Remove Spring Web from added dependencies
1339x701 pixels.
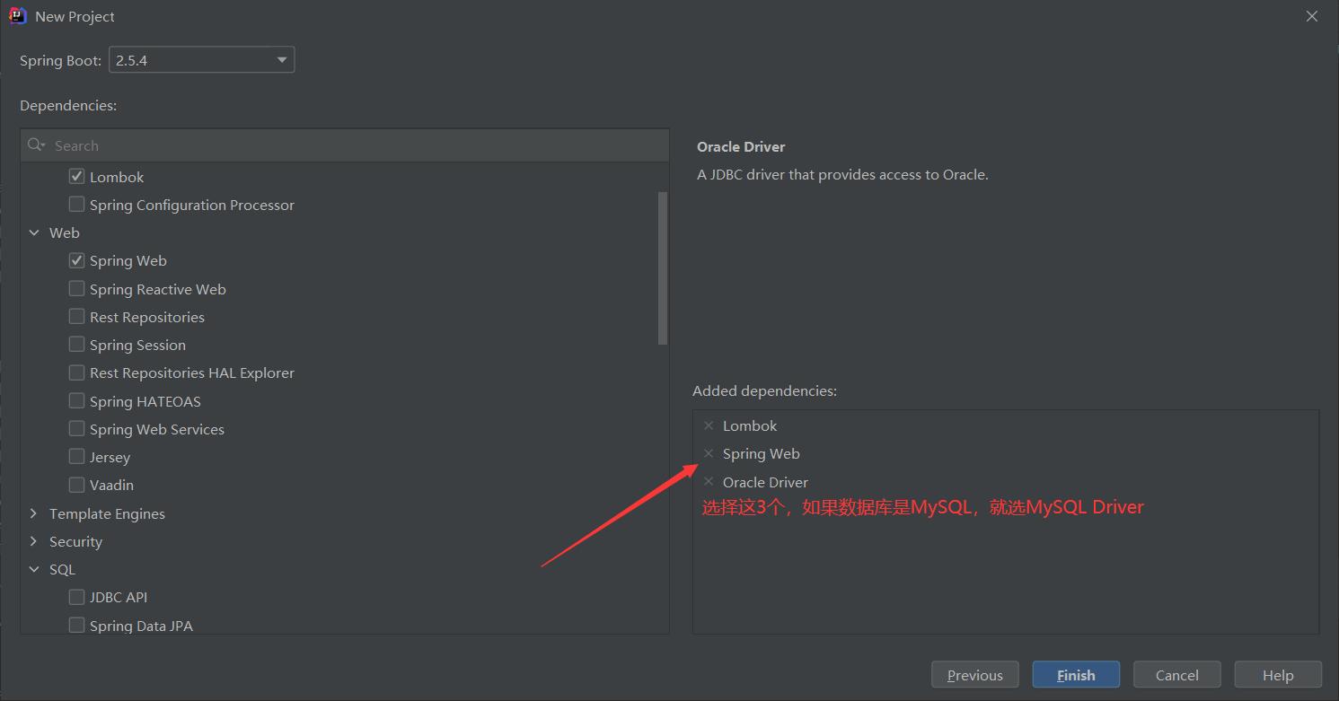(x=709, y=453)
